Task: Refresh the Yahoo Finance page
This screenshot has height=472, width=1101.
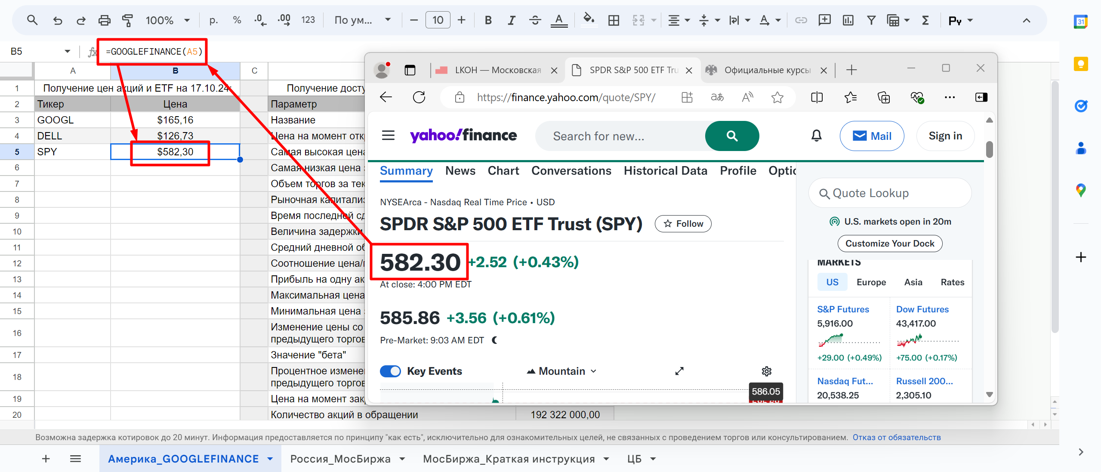Action: (x=419, y=97)
